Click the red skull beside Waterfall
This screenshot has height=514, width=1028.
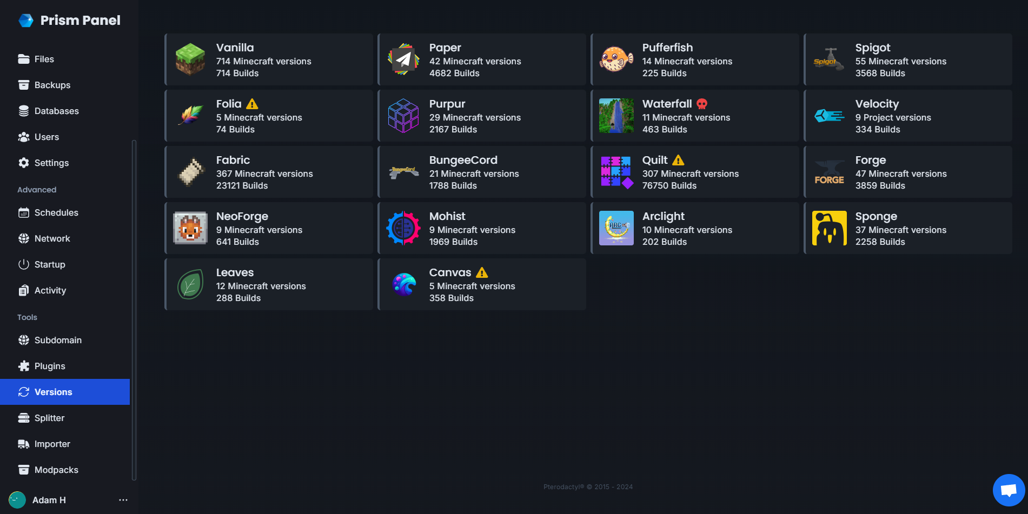pyautogui.click(x=702, y=104)
